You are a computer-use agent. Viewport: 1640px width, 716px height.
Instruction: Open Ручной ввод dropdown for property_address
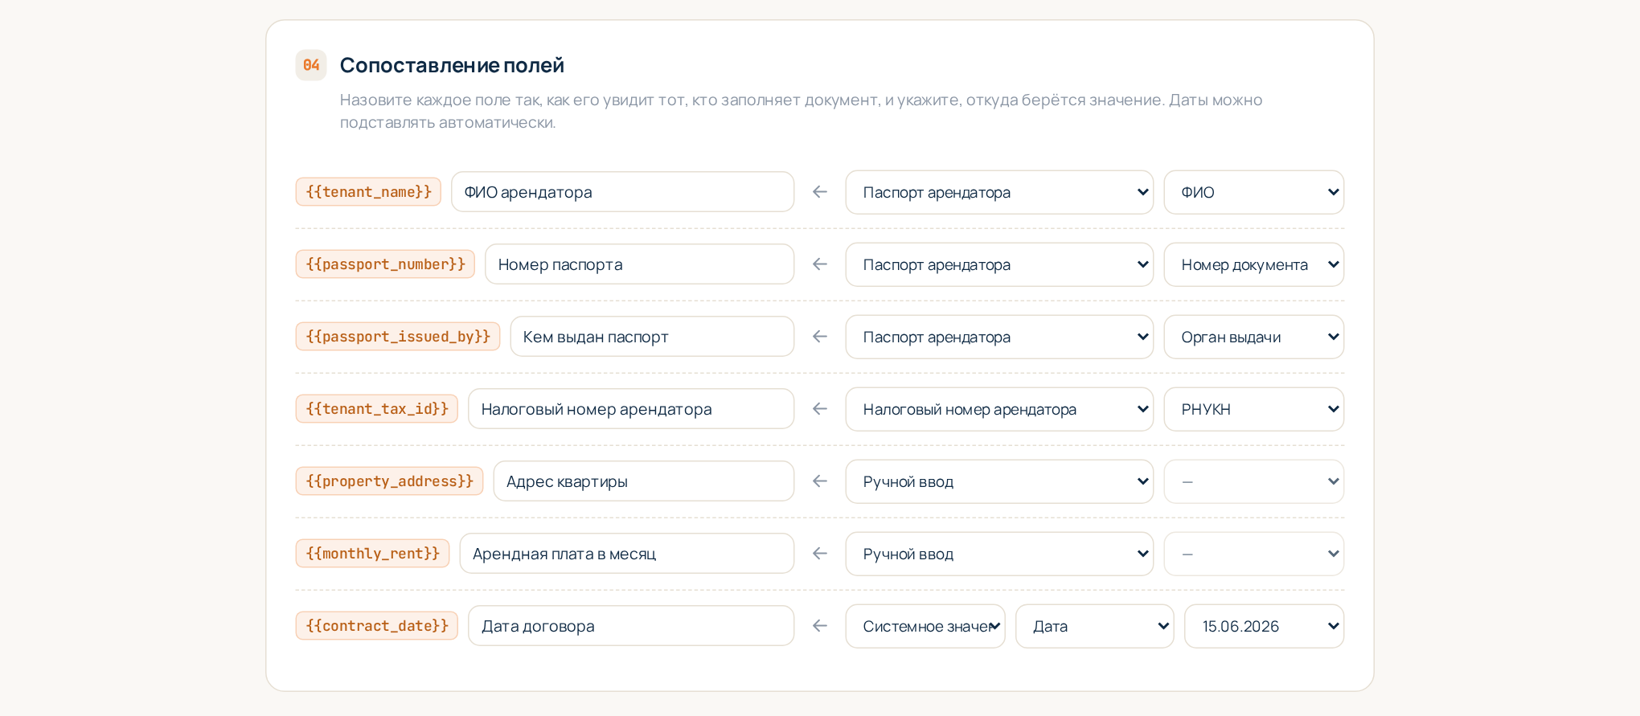[x=999, y=481]
